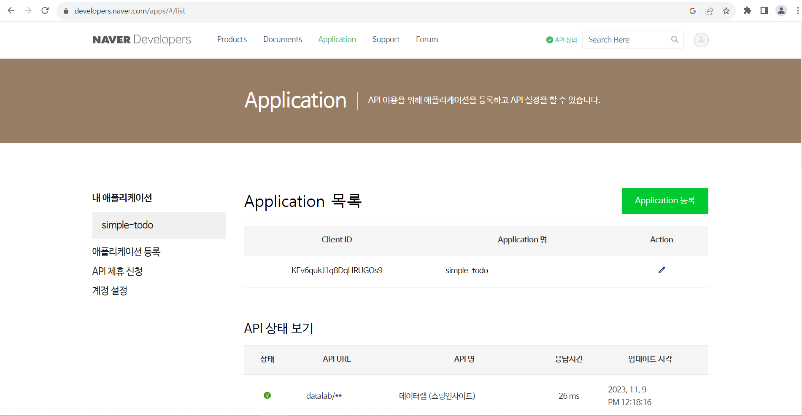The width and height of the screenshot is (802, 416).
Task: Bookmark this page with the star icon
Action: click(726, 11)
